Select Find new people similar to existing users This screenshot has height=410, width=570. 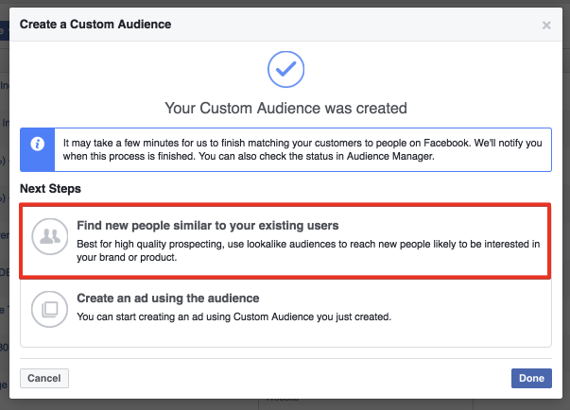pos(208,226)
